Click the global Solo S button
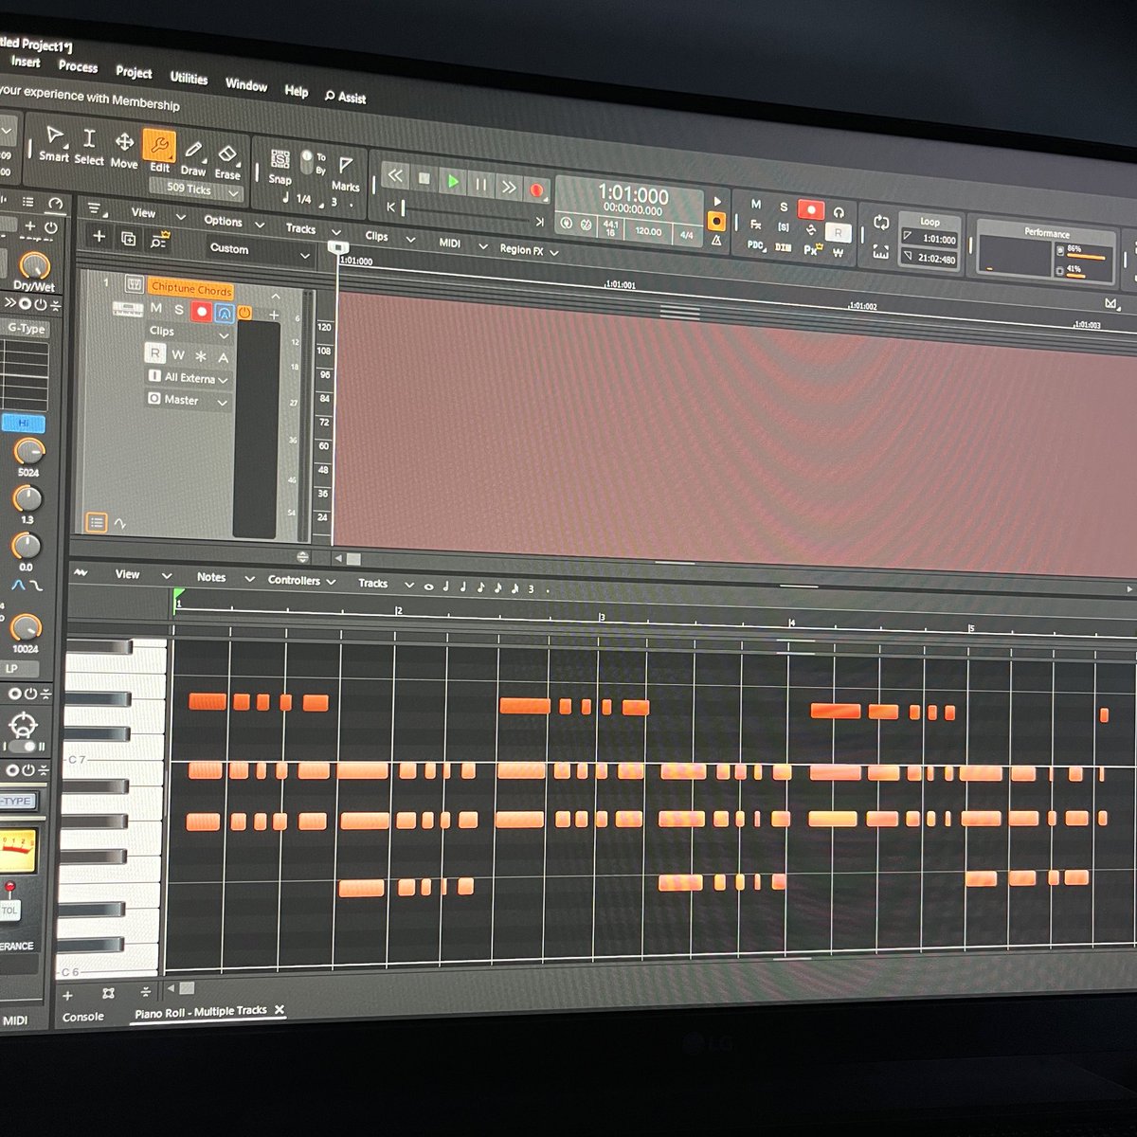The width and height of the screenshot is (1137, 1137). click(783, 207)
